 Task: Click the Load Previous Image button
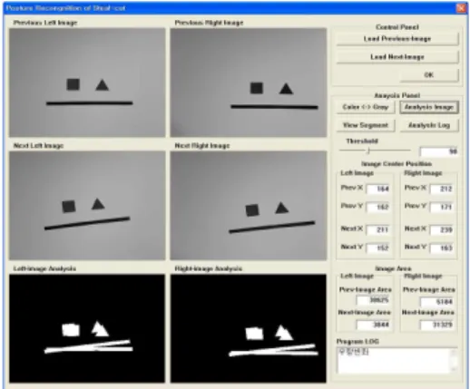pos(397,39)
